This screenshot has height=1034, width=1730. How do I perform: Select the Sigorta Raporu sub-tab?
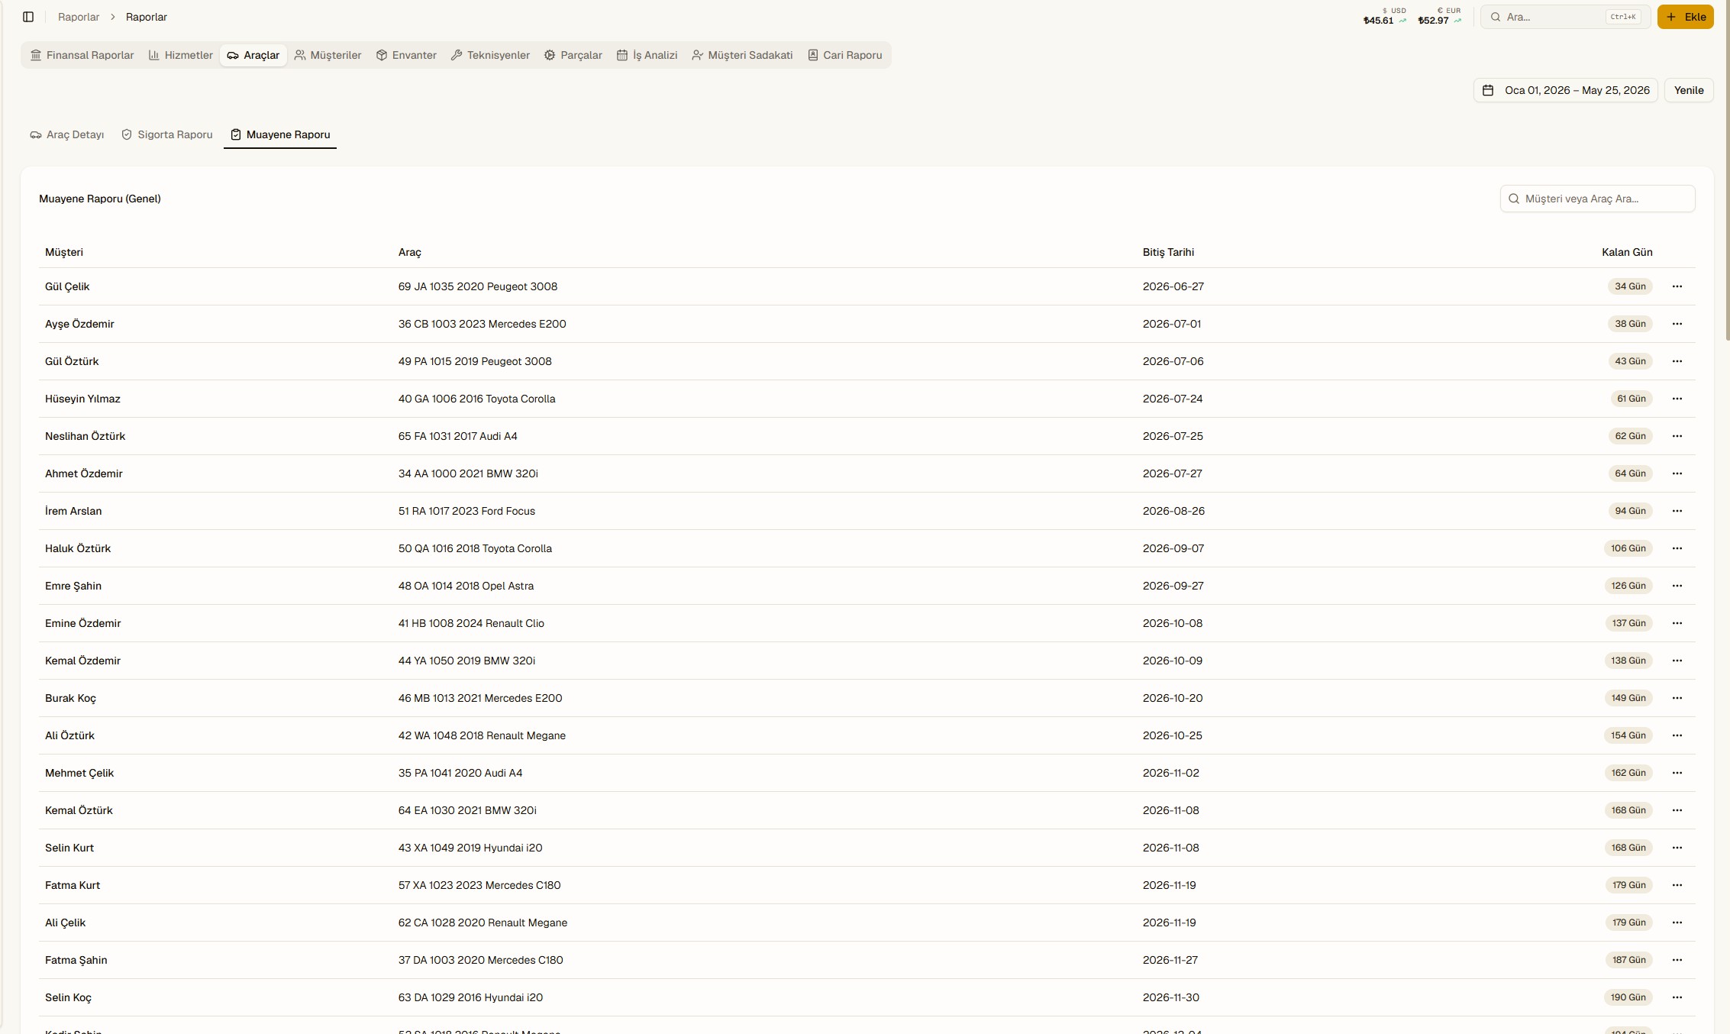[x=167, y=134]
